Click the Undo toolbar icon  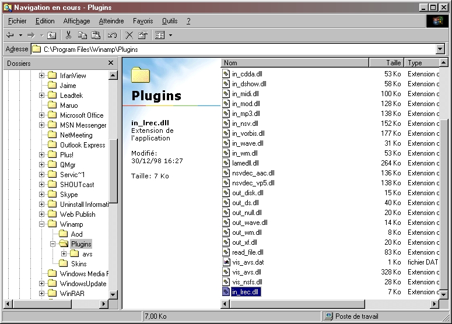pos(113,36)
